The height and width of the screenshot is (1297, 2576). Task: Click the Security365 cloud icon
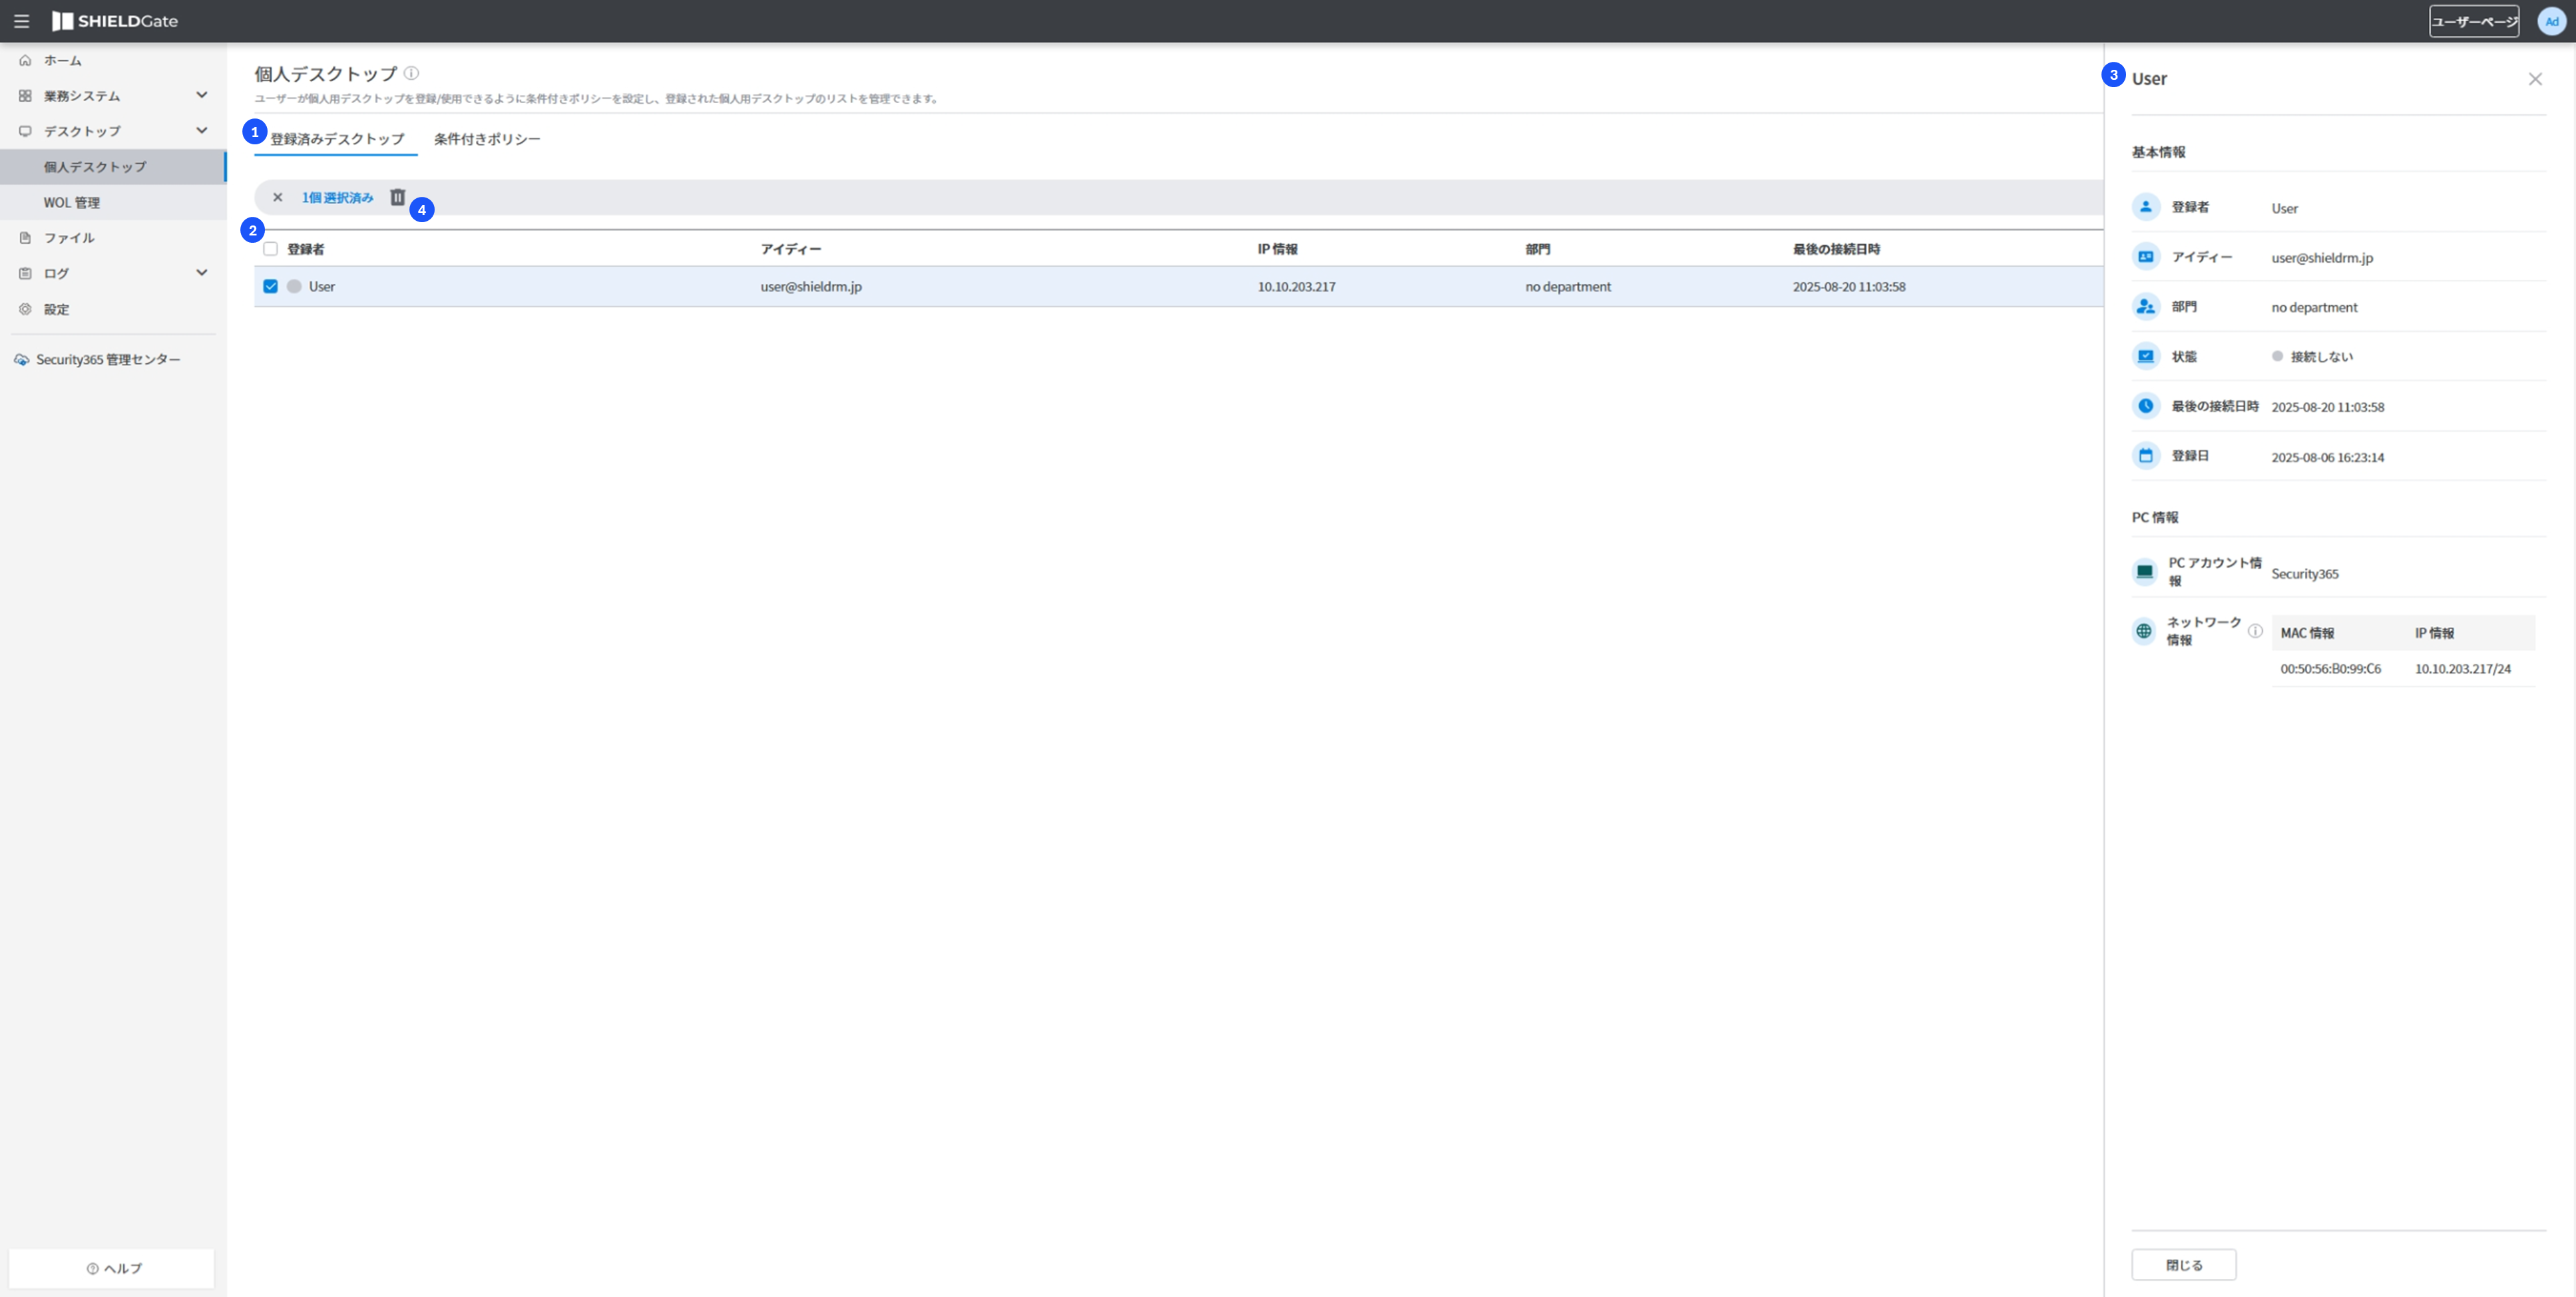pos(21,360)
